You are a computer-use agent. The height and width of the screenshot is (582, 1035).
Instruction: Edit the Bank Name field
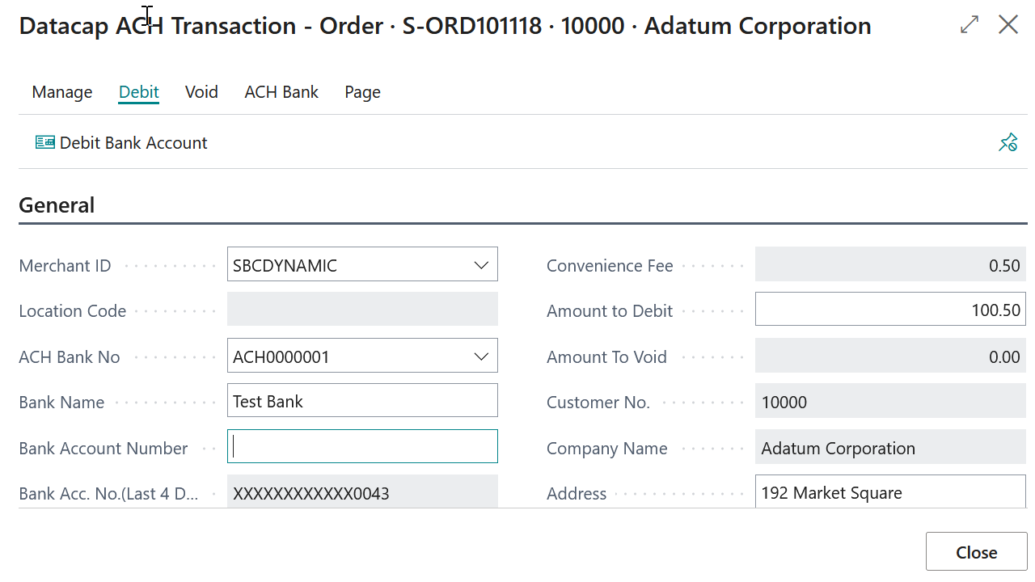coord(362,400)
